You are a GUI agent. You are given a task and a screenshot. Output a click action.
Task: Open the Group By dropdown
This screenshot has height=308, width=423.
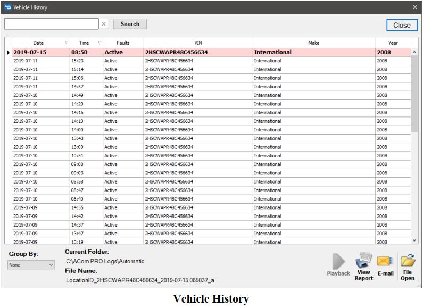31,265
